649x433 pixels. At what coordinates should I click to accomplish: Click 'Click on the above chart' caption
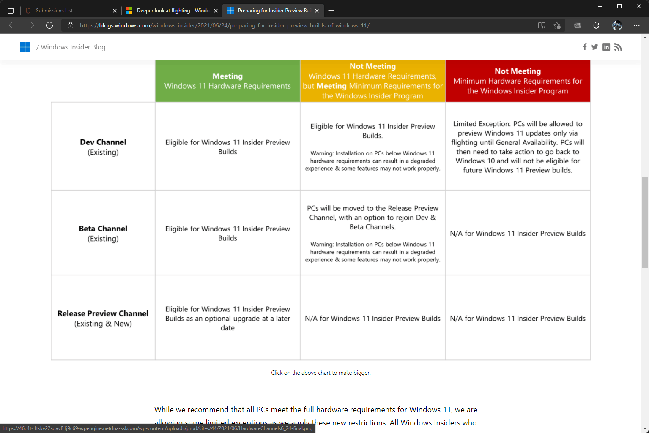321,373
